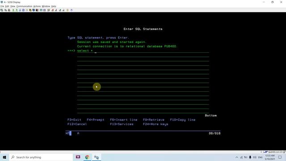Click the cursor position '06/018' in status line
Image resolution: width=286 pixels, height=161 pixels.
[214, 133]
